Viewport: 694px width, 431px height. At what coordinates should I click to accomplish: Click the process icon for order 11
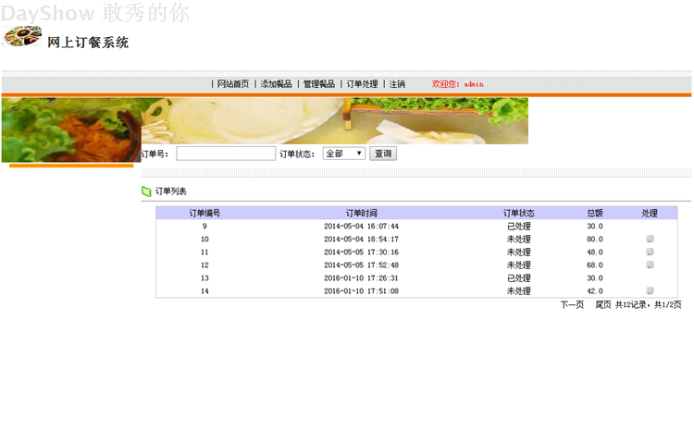coord(650,252)
